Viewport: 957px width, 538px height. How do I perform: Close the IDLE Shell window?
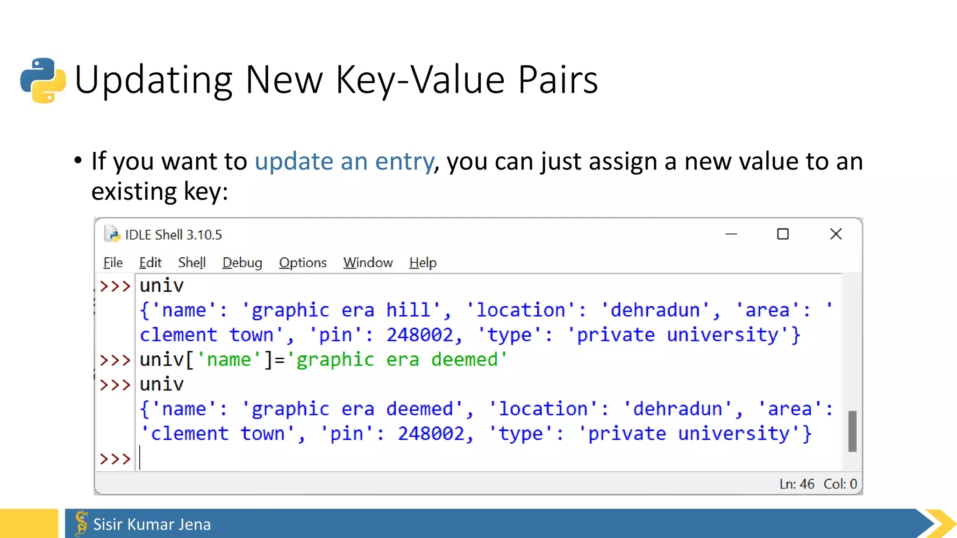tap(836, 234)
